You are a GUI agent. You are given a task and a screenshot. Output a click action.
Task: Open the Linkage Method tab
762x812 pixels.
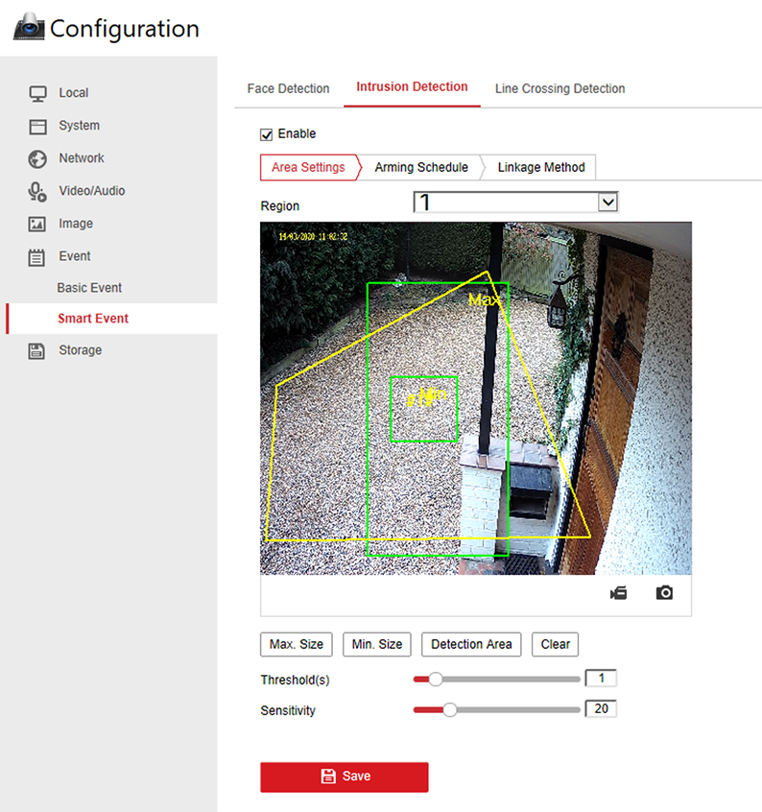541,167
